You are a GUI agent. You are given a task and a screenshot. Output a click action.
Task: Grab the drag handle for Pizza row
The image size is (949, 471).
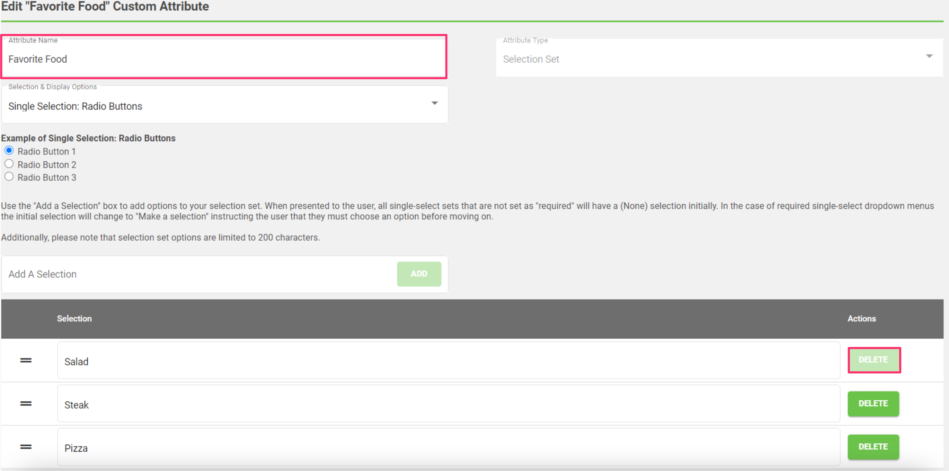pyautogui.click(x=26, y=447)
